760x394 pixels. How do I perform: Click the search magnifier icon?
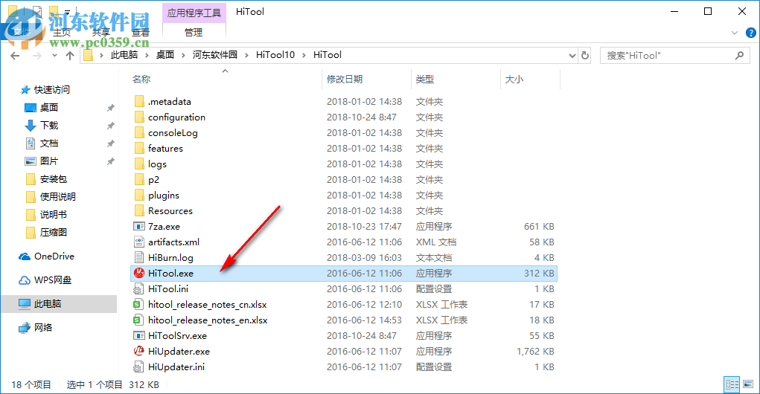pyautogui.click(x=739, y=55)
